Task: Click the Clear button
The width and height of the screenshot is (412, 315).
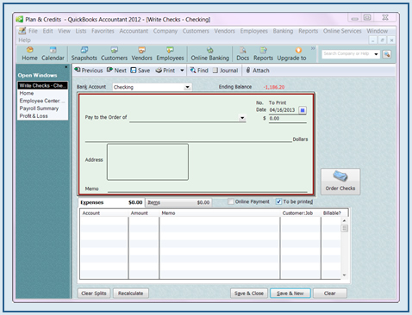Action: [x=330, y=293]
